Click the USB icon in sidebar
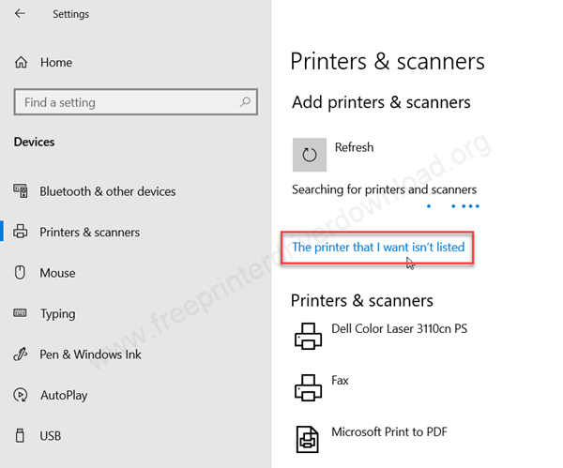This screenshot has width=563, height=468. (21, 436)
